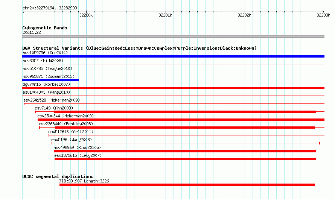Image resolution: width=335 pixels, height=199 pixels.
Task: Open variant label nsv965871 (Sudmant2013)
Action: (x=49, y=76)
